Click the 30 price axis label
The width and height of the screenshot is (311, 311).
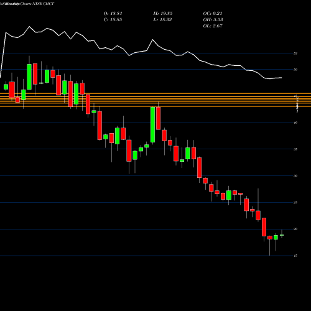click(295, 176)
